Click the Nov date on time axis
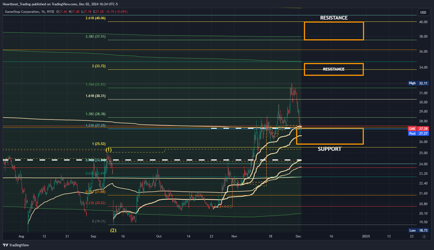 234,236
